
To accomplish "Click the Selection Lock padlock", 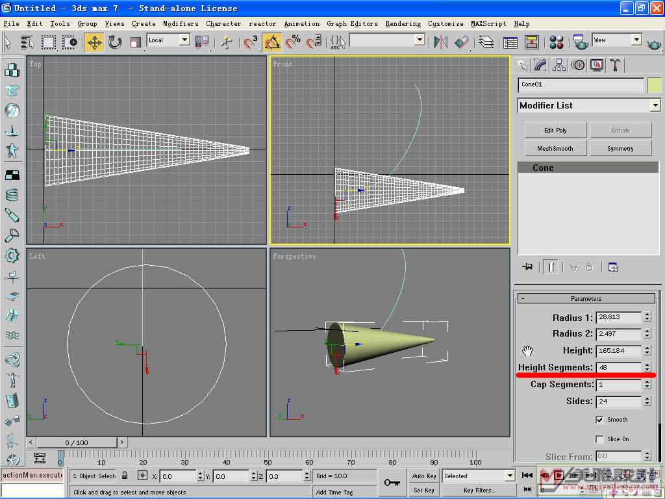I will click(x=125, y=475).
